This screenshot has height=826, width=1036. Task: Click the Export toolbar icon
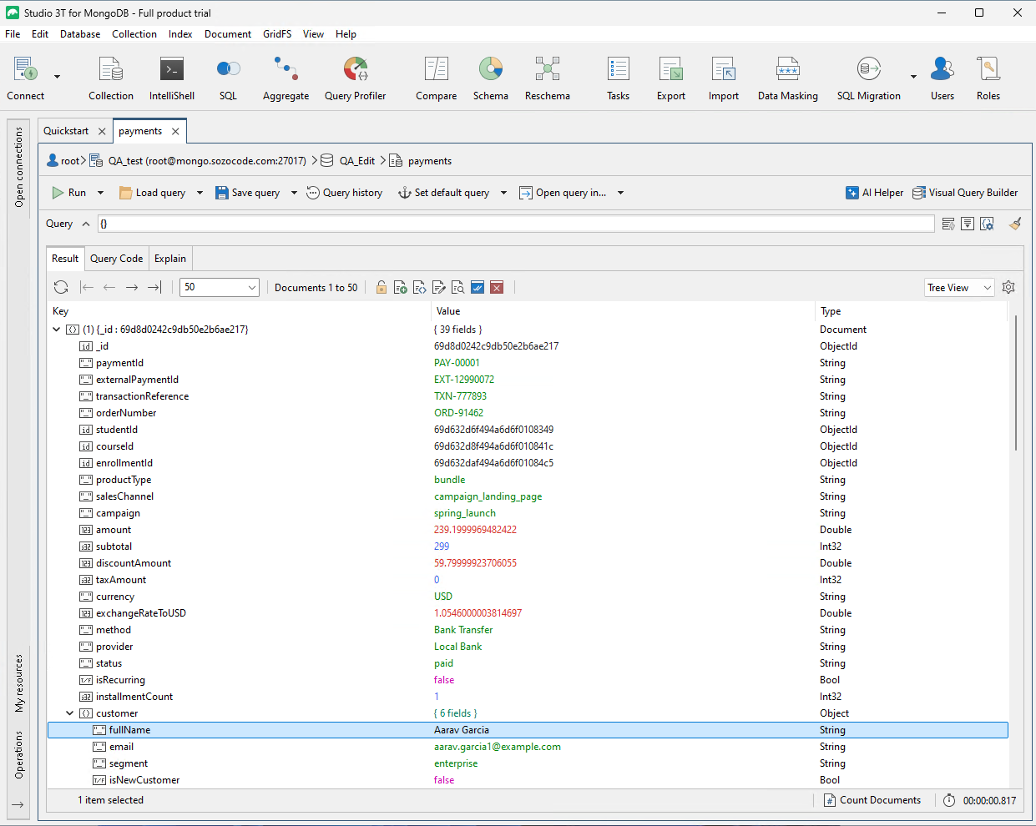coord(671,78)
